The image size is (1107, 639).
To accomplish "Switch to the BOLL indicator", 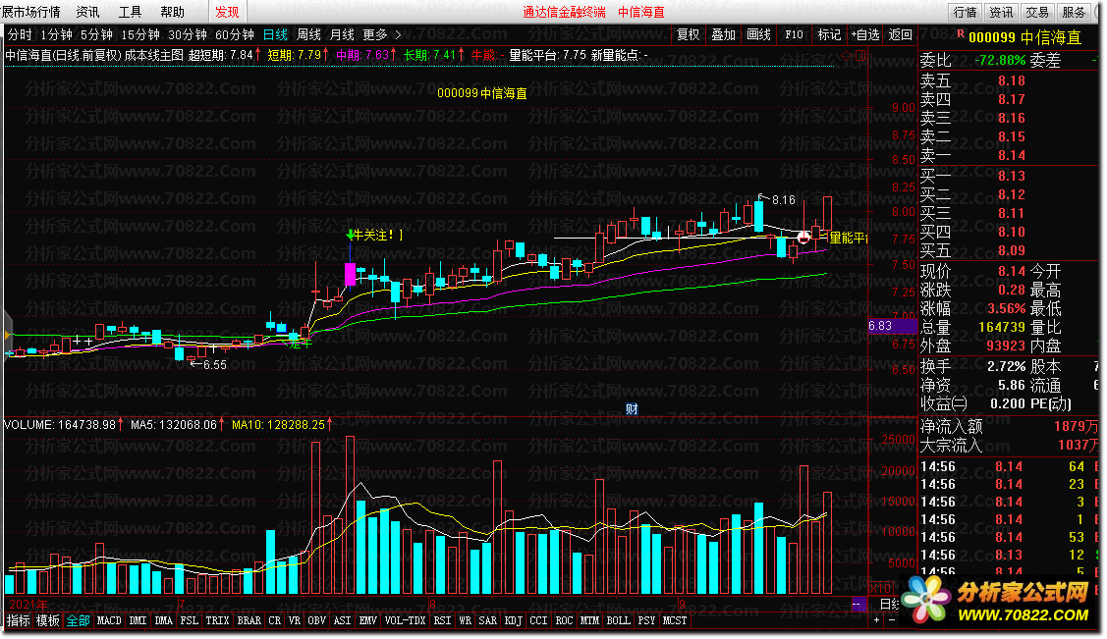I will click(x=618, y=620).
